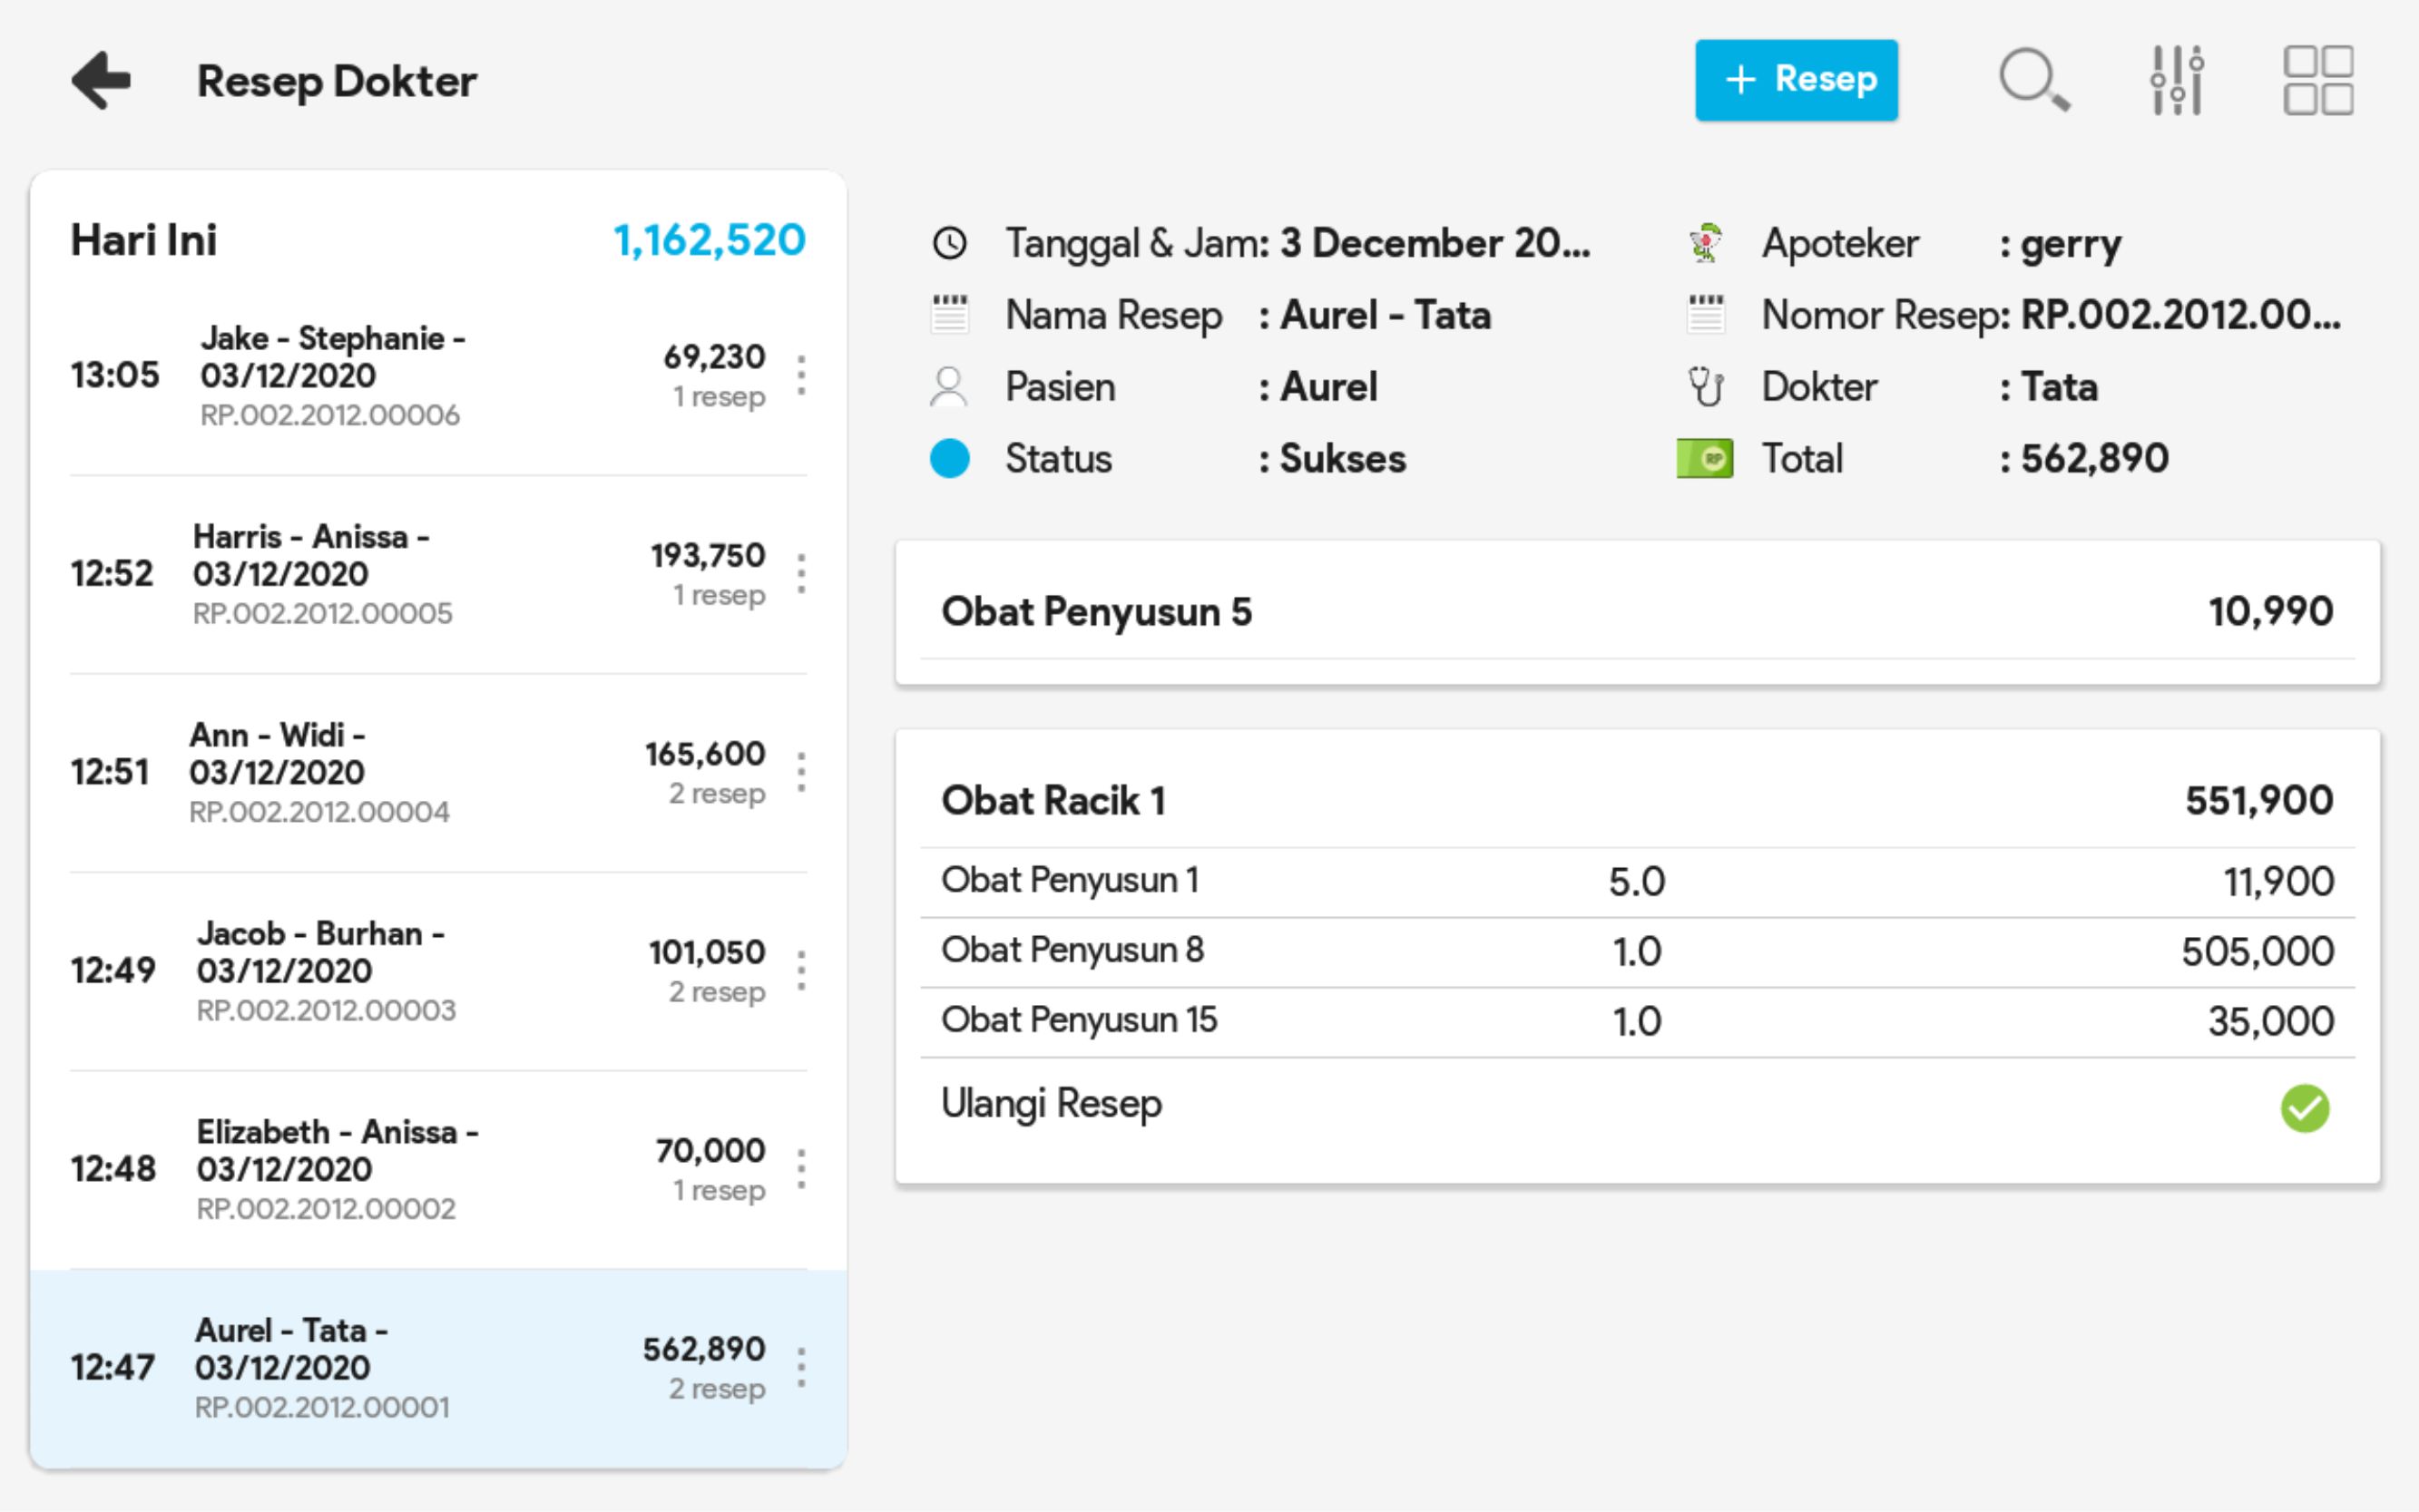Screen dimensions: 2419x1512
Task: Click the Pasien person icon
Action: 948,387
